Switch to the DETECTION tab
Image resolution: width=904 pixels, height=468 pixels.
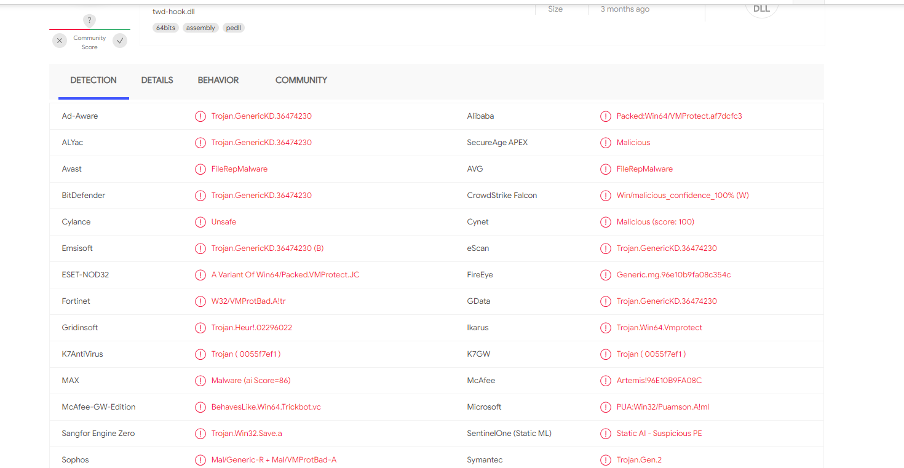[93, 80]
